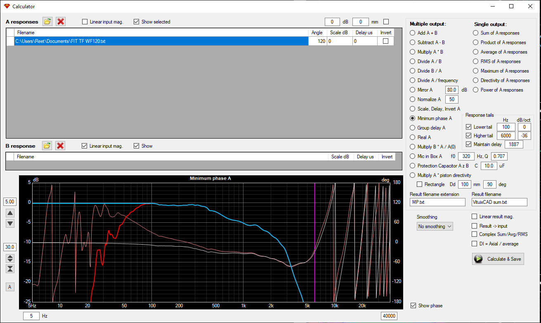Click the Result filename field

point(499,202)
